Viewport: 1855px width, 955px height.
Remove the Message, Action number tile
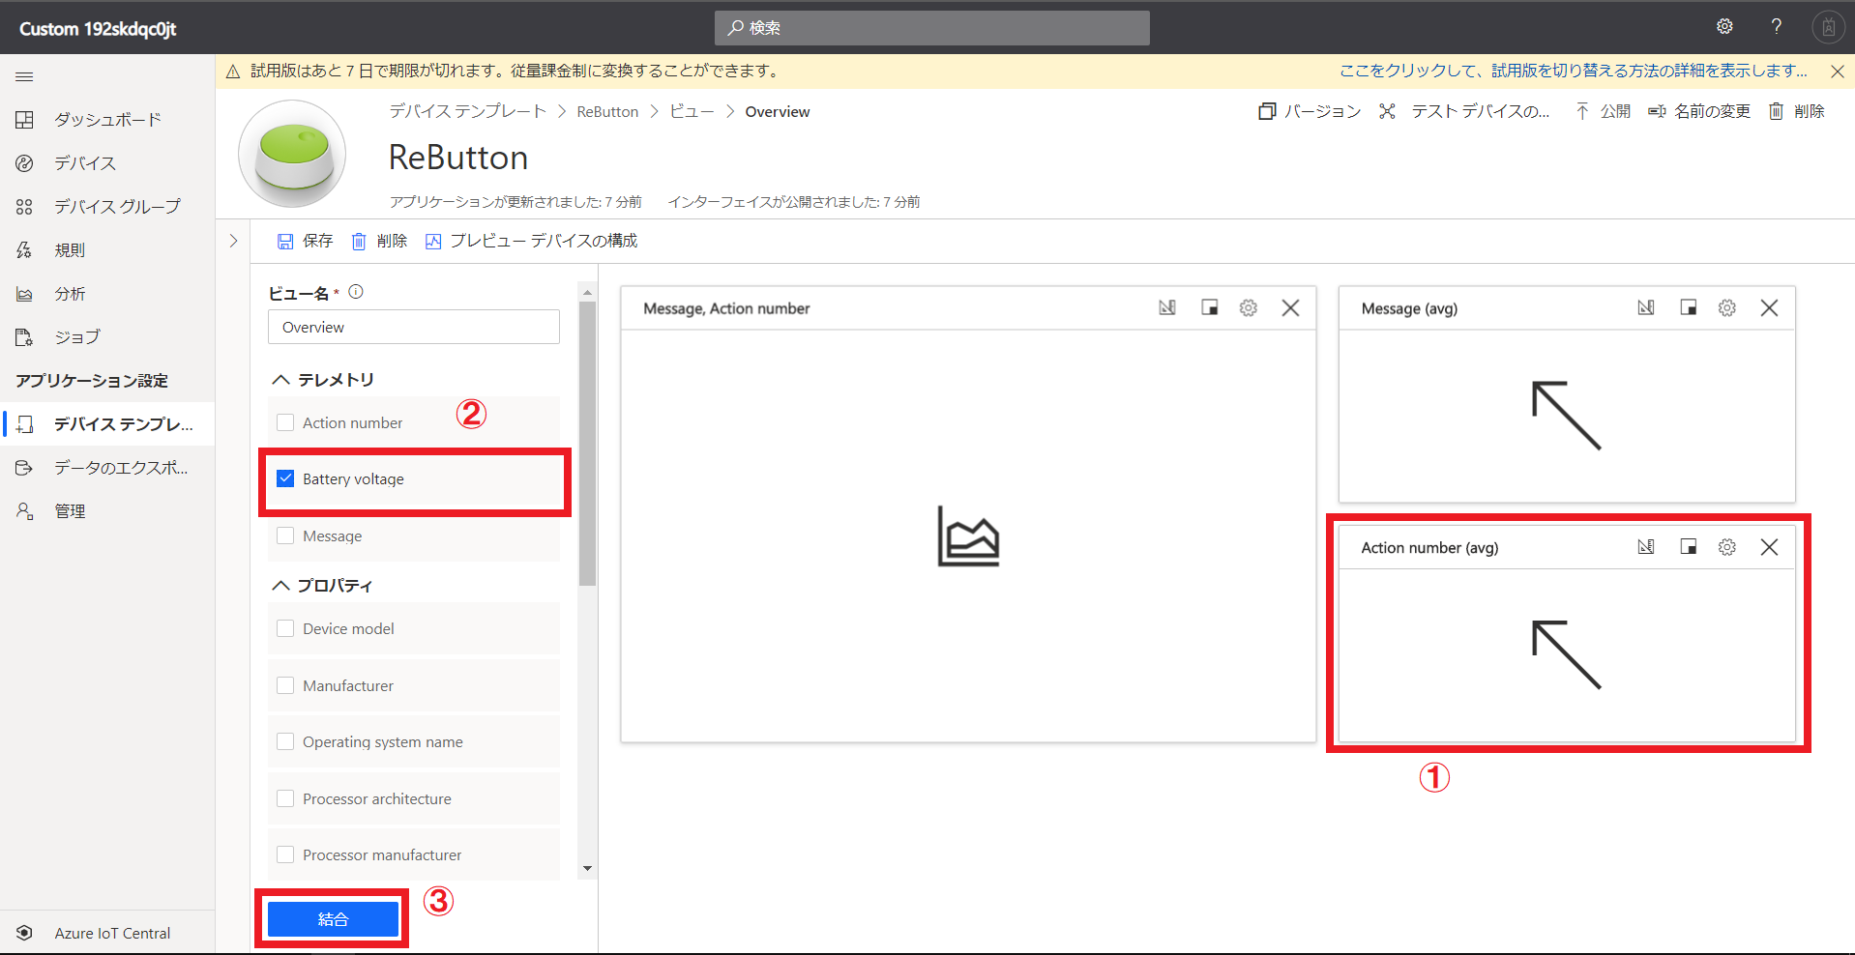(x=1290, y=307)
